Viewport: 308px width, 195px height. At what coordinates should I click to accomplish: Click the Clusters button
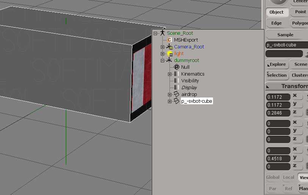pyautogui.click(x=300, y=75)
